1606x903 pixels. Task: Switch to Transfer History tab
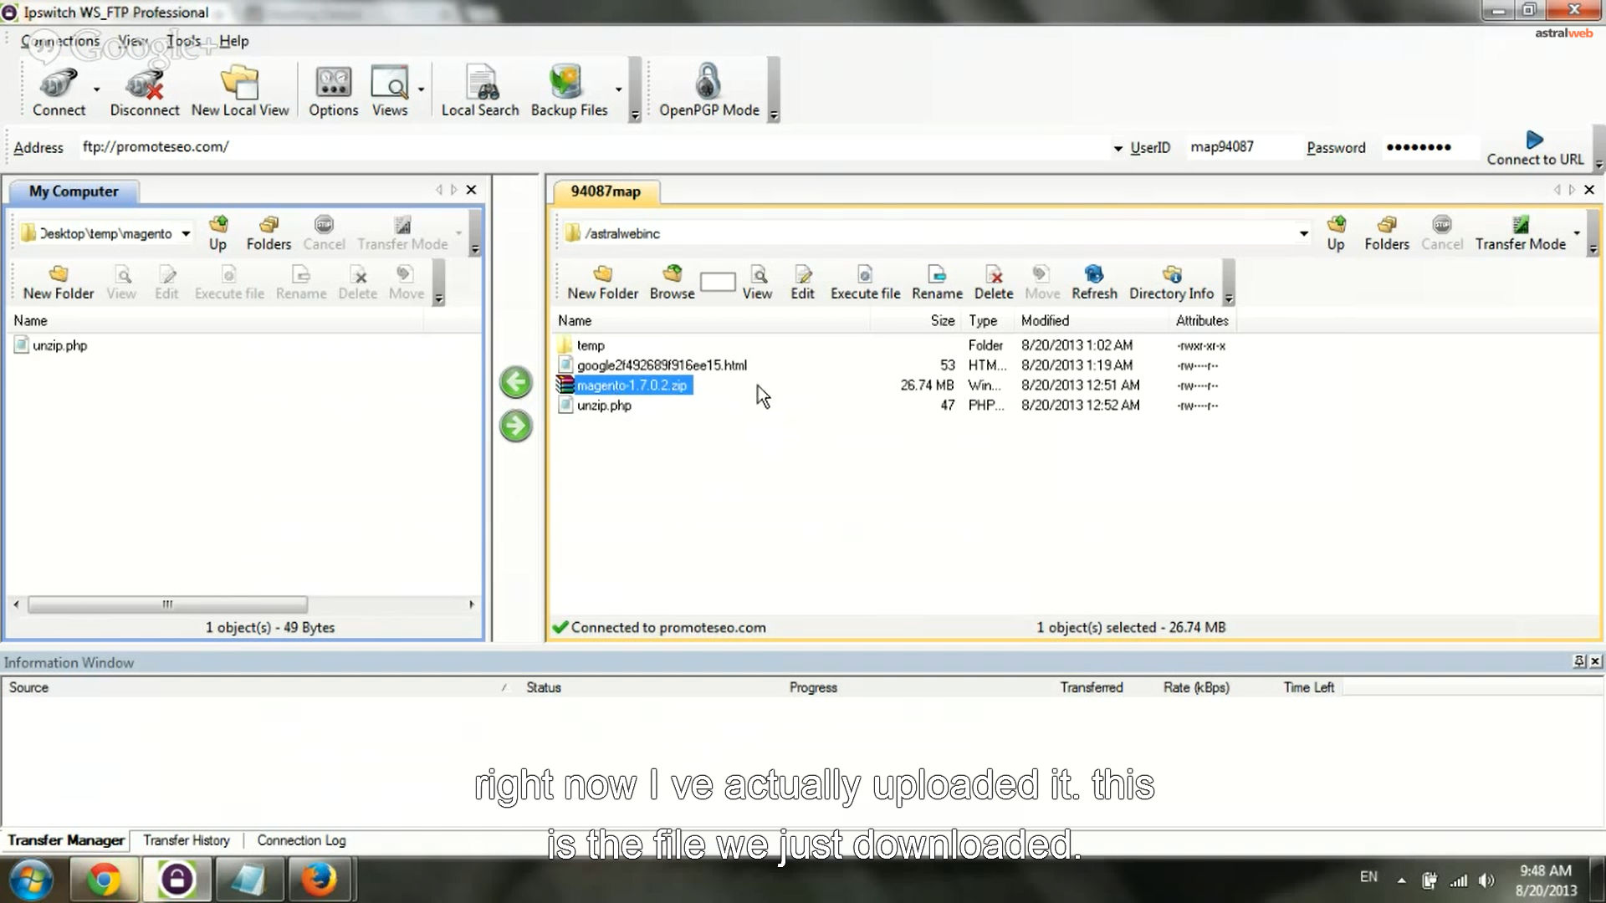click(x=187, y=840)
